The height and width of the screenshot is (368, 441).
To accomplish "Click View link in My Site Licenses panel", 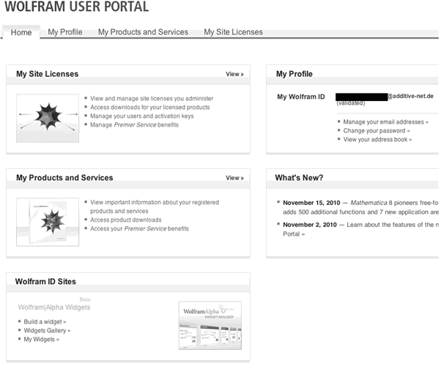I will [234, 74].
